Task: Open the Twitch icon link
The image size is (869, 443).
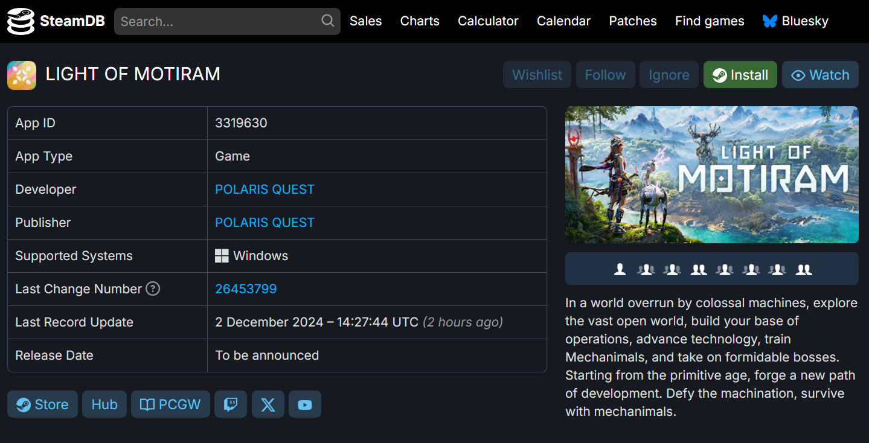Action: 231,404
